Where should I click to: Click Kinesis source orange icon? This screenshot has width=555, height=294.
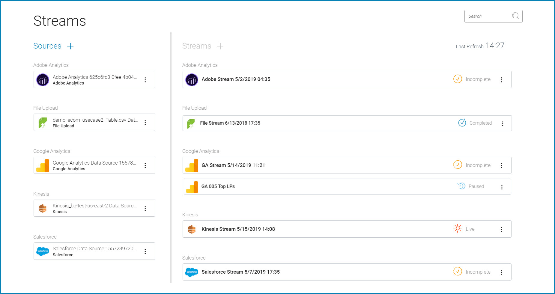[43, 208]
